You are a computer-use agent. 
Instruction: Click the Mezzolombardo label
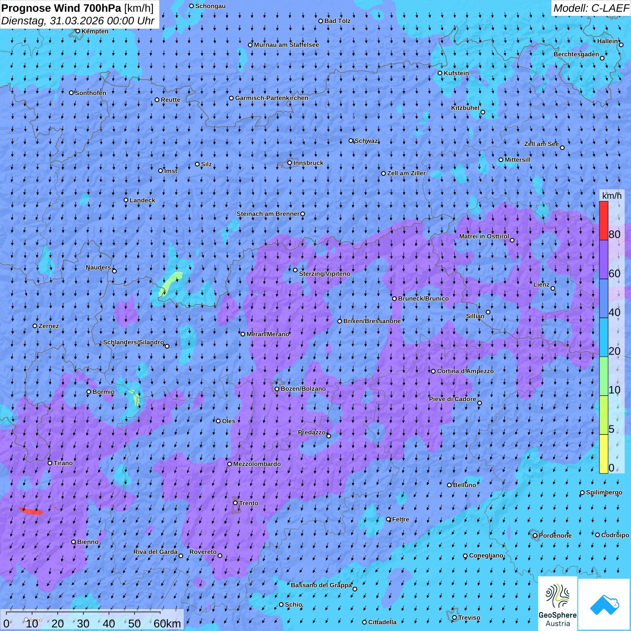pyautogui.click(x=257, y=464)
